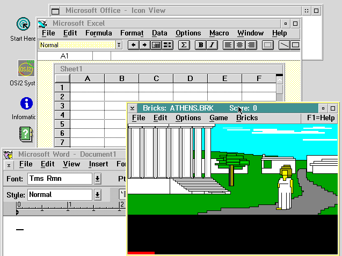The width and height of the screenshot is (342, 256).
Task: Click F1=Help in the Bricks menu bar
Action: pos(321,118)
